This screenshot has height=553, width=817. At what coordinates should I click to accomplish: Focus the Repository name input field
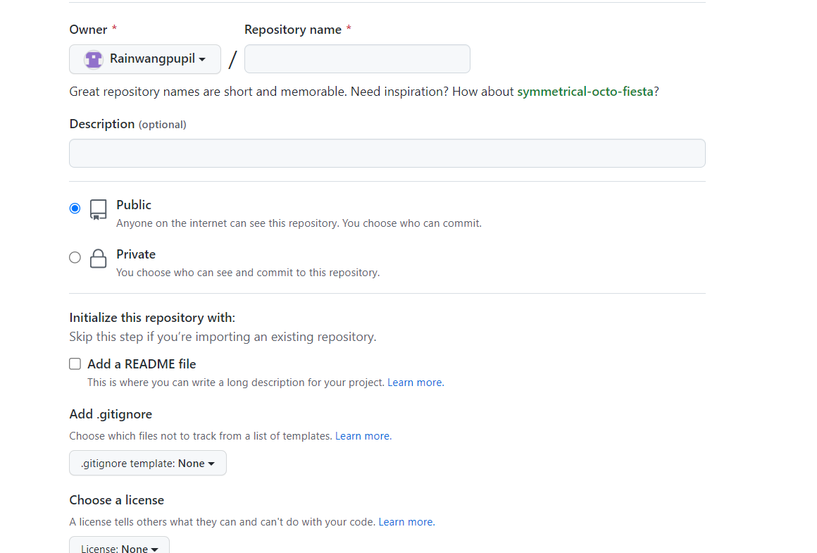[x=358, y=59]
